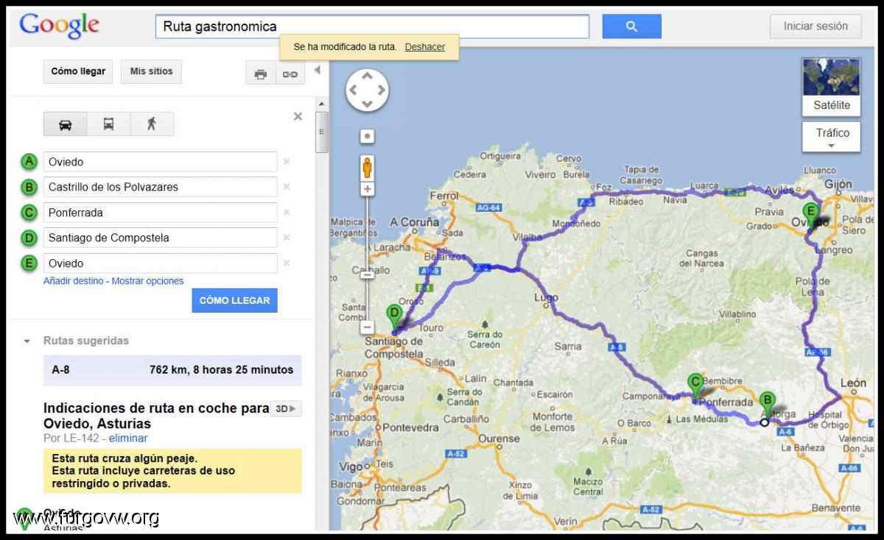The image size is (884, 540).
Task: Click green marker D in list
Action: pos(29,238)
